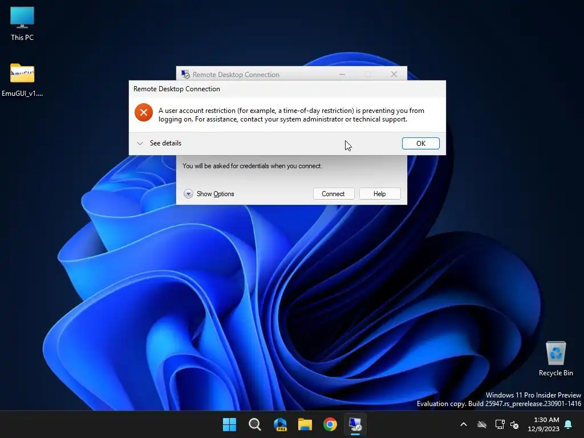Launch Google Chrome from taskbar
The height and width of the screenshot is (438, 584).
[x=330, y=424]
